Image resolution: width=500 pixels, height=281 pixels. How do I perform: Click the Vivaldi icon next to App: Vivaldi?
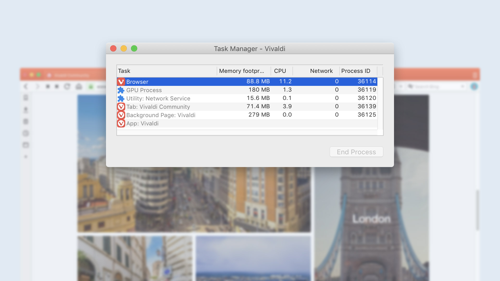tap(121, 123)
